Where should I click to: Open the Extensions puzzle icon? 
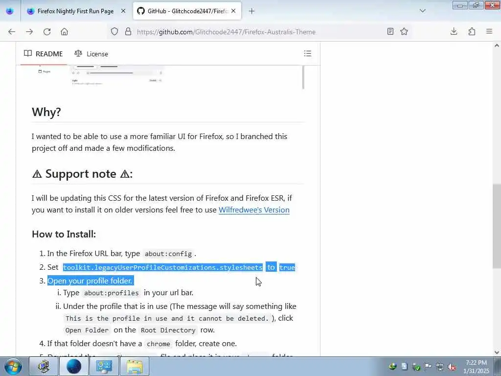pos(472,31)
